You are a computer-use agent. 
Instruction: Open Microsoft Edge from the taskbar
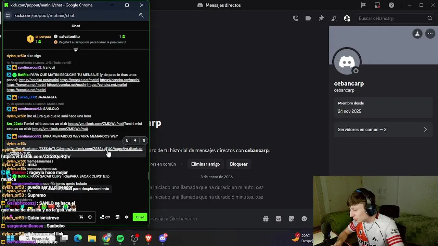click(x=78, y=238)
